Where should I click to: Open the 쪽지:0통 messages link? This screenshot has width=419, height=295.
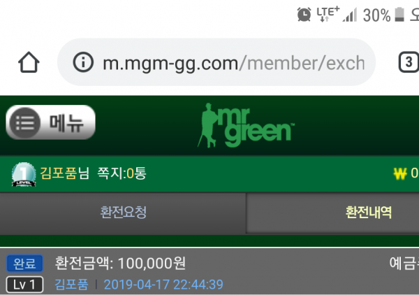122,173
